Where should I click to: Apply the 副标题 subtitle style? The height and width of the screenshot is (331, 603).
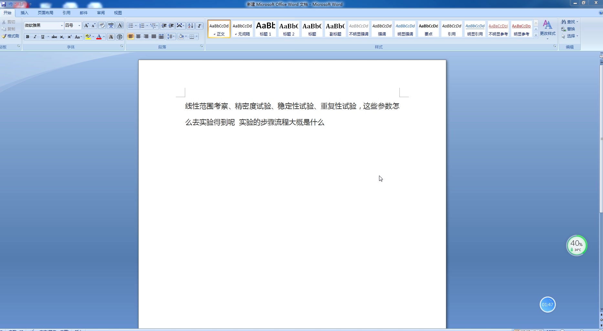pyautogui.click(x=335, y=29)
